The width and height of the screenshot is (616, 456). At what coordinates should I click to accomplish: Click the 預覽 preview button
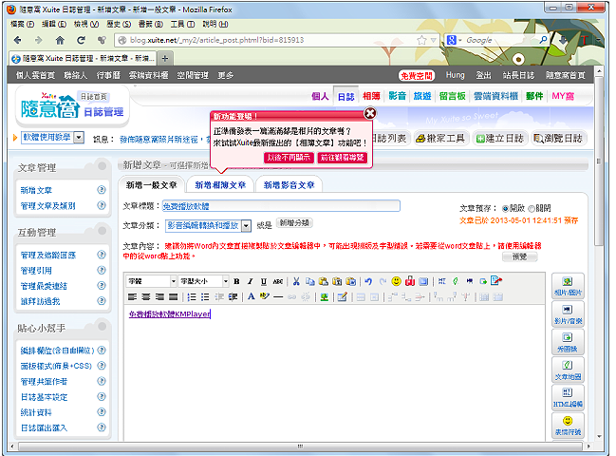pos(519,256)
